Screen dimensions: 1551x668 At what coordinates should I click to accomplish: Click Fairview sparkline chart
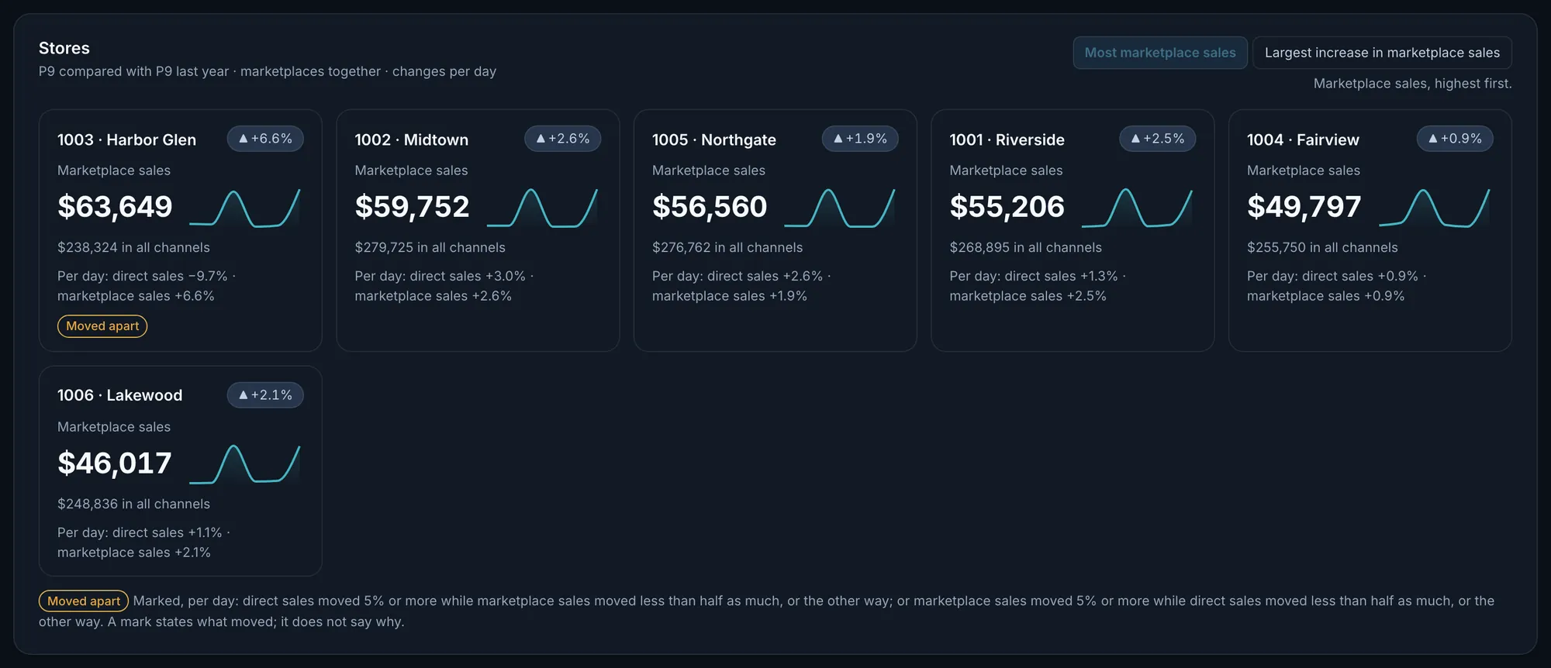point(1435,208)
